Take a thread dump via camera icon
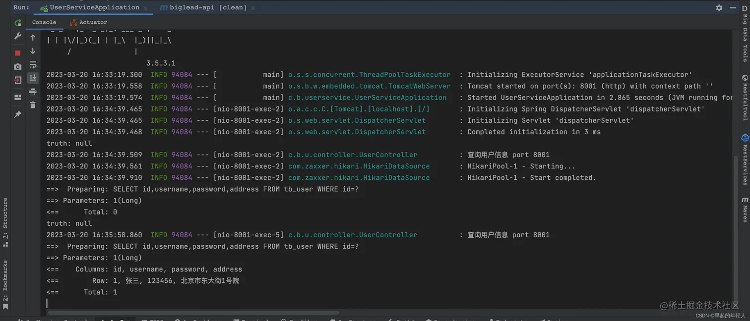Screen dimensions: 750x321 pos(18,66)
